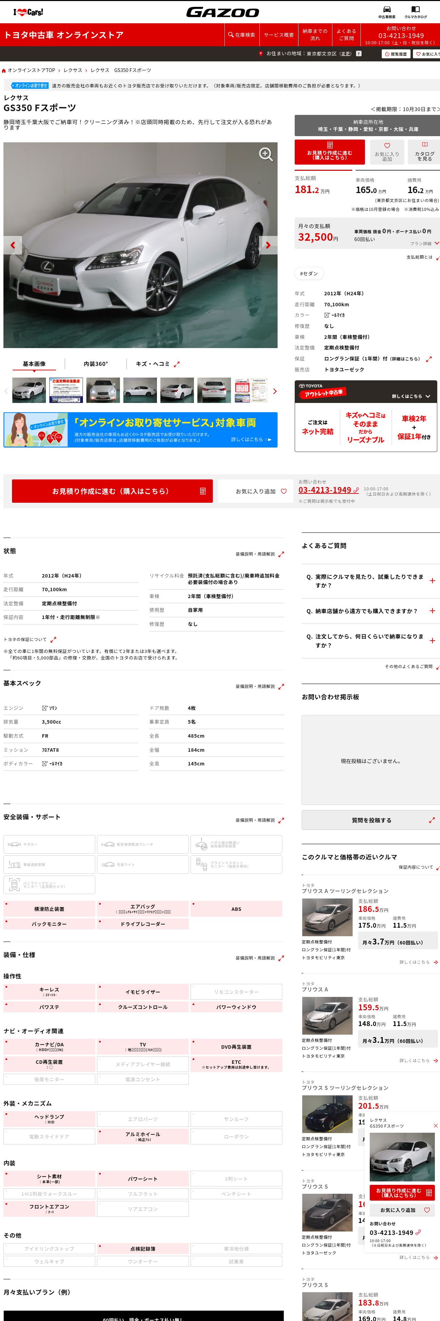The image size is (440, 1321).
Task: Open プリウス S ツーリングセレクション photo
Action: coord(327,1114)
